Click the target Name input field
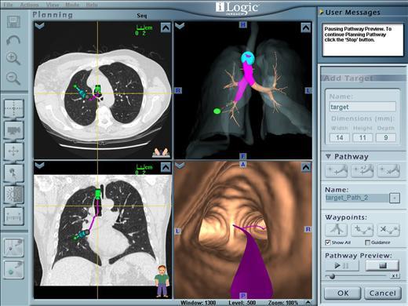The image size is (408, 306). 362,107
